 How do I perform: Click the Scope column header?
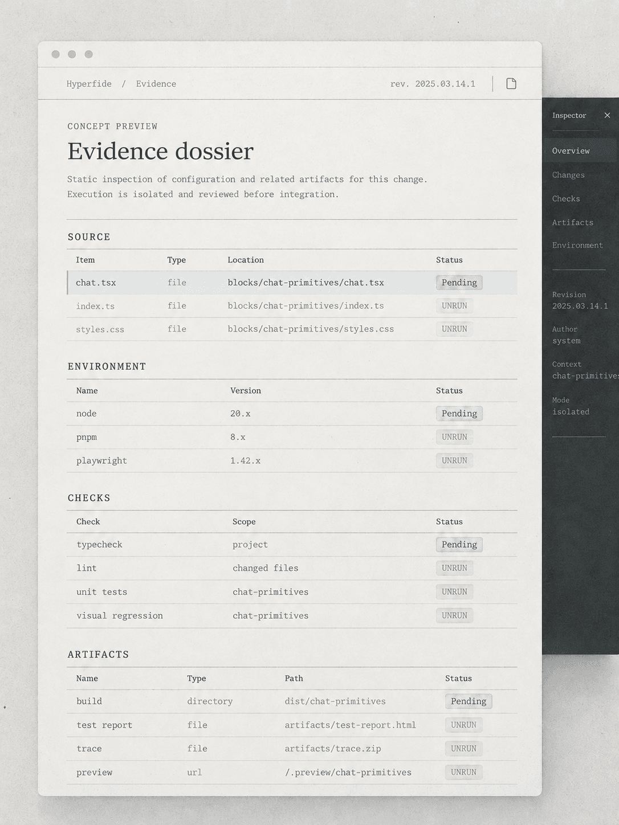coord(244,522)
